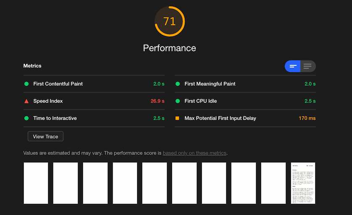Click the Metrics section heading

pos(32,66)
